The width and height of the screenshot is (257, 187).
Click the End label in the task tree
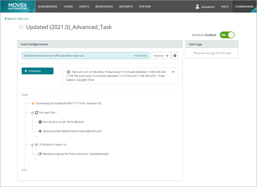tap(24, 170)
